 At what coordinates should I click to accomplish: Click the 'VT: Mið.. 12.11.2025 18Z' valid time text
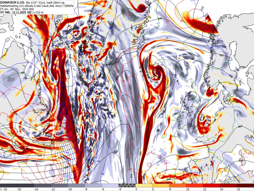point(16,12)
